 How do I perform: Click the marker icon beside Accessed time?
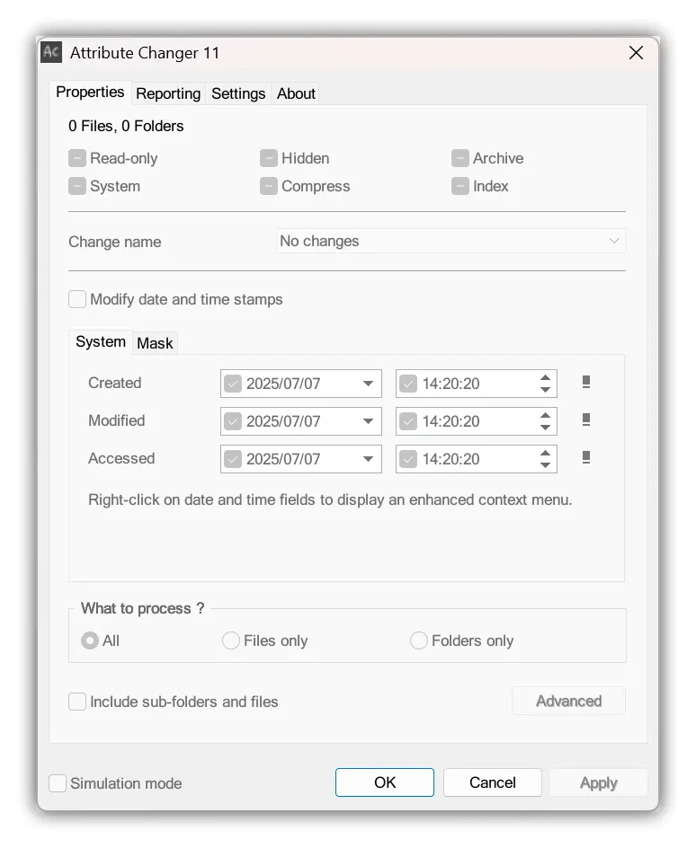[x=585, y=457]
